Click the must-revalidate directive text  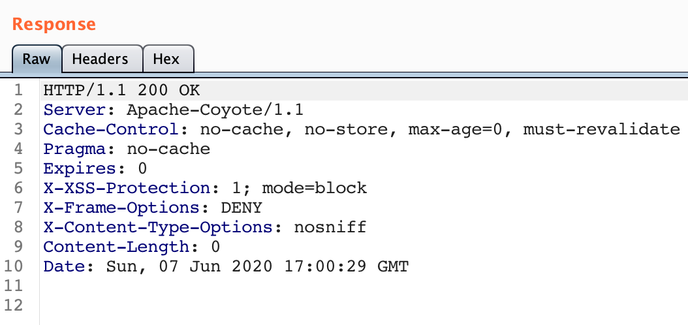(x=602, y=129)
